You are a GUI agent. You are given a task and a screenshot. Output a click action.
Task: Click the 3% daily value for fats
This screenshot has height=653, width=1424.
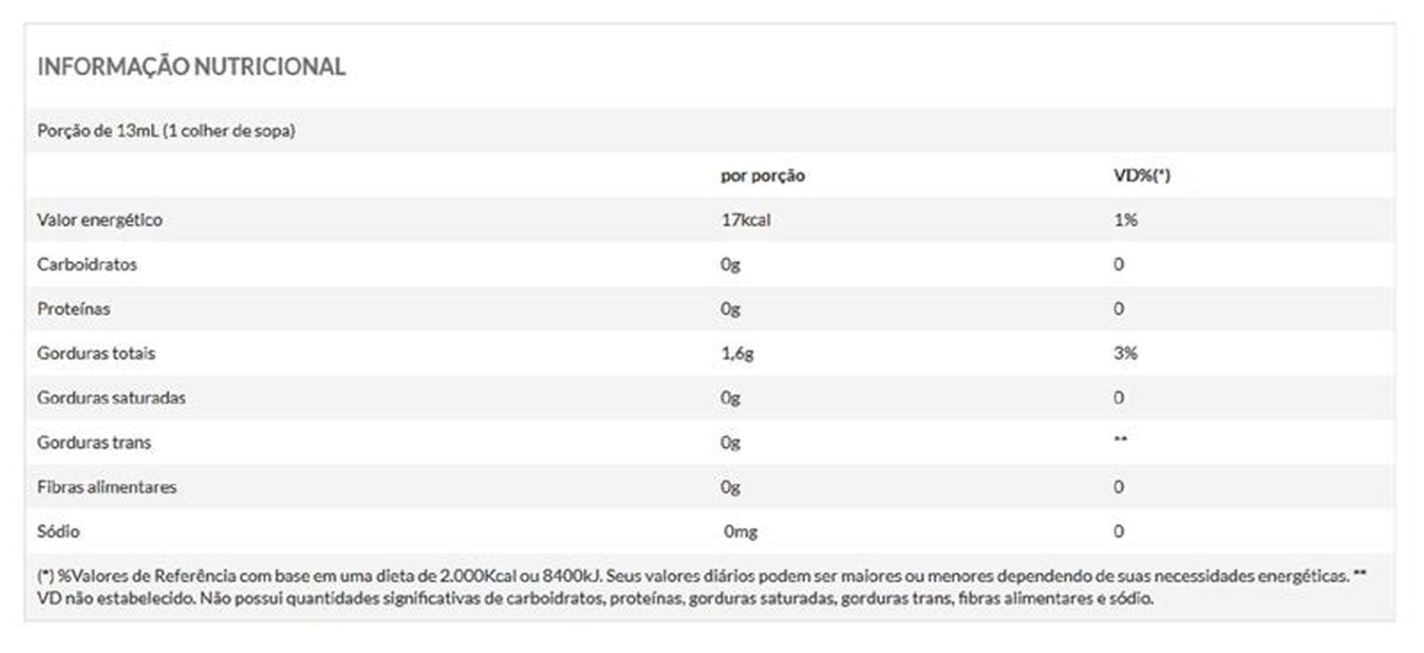point(1125,353)
